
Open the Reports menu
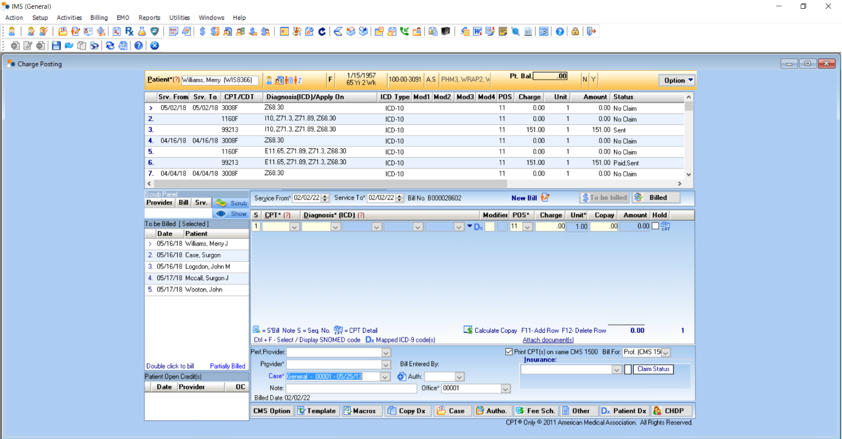click(x=149, y=18)
